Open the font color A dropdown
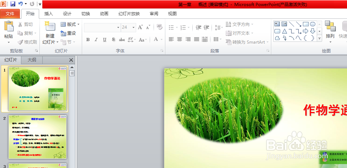347x168 pixels. [161, 39]
